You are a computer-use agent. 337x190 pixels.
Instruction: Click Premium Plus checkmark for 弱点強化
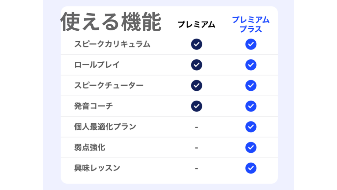251,147
